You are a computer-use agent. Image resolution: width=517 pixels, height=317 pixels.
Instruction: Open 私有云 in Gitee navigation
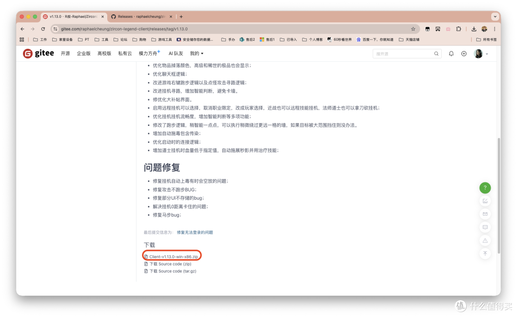(125, 54)
